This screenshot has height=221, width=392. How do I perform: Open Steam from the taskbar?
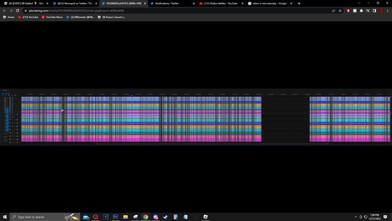click(165, 217)
